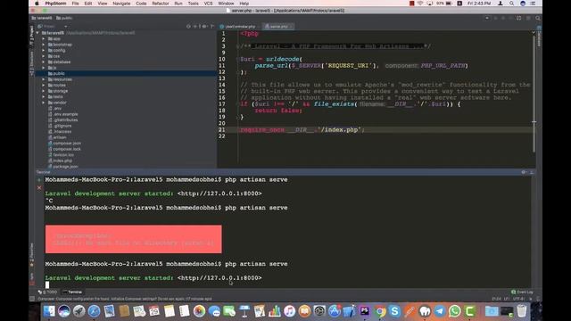The image size is (571, 321).
Task: Click laravel5 breadcrumb in navigation bar
Action: pyautogui.click(x=42, y=18)
